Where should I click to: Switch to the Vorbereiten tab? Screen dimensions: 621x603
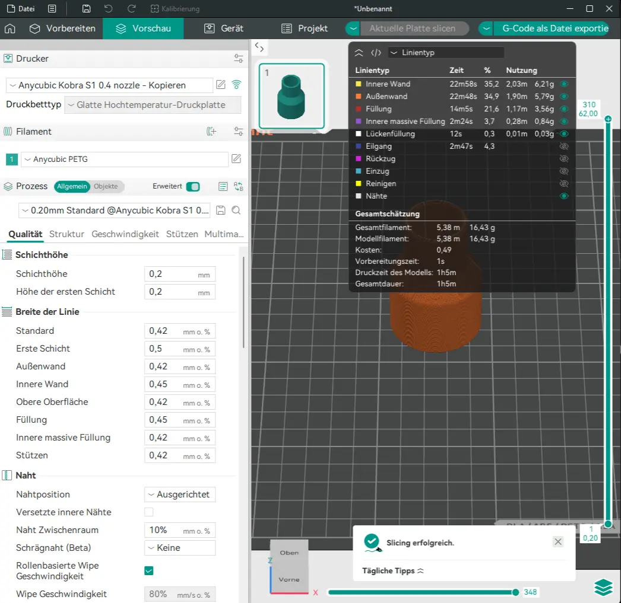[62, 28]
